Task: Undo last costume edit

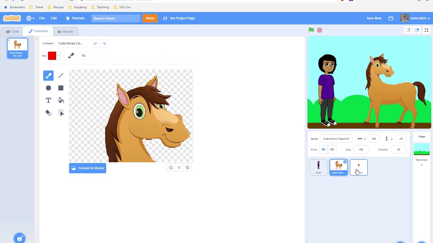Action: click(x=96, y=43)
